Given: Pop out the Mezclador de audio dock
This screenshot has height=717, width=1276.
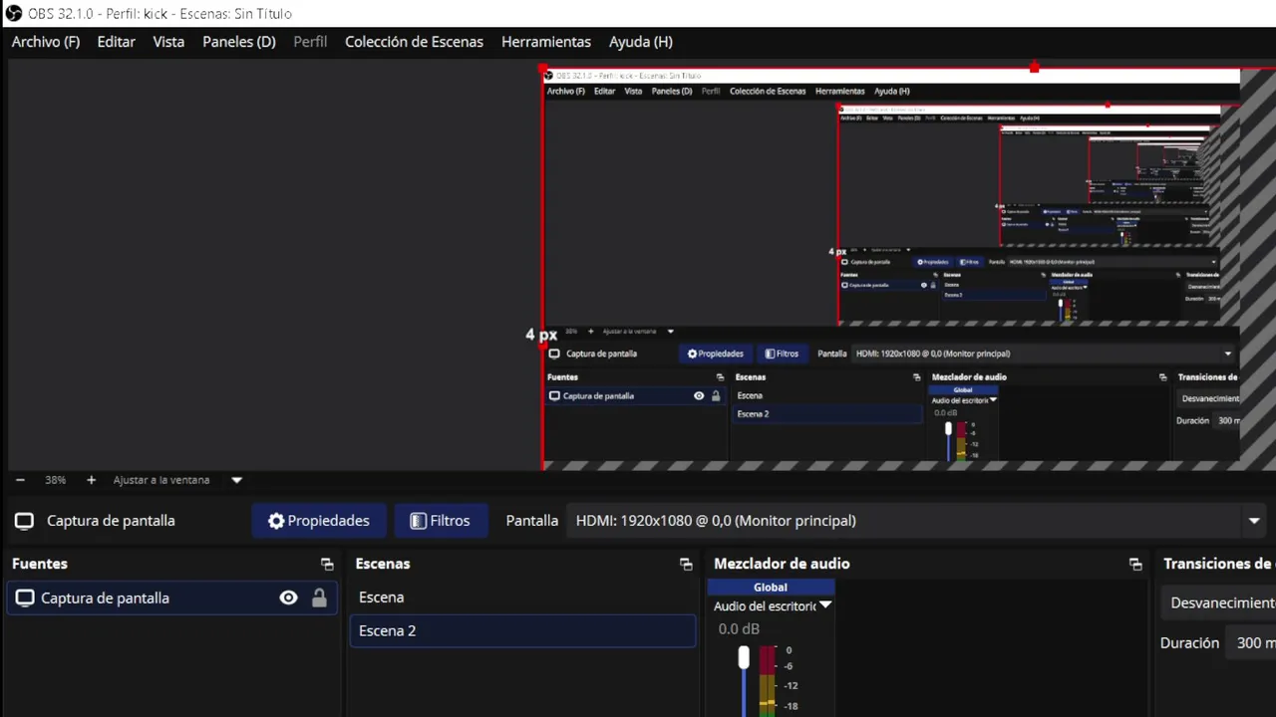Looking at the screenshot, I should (x=1135, y=564).
